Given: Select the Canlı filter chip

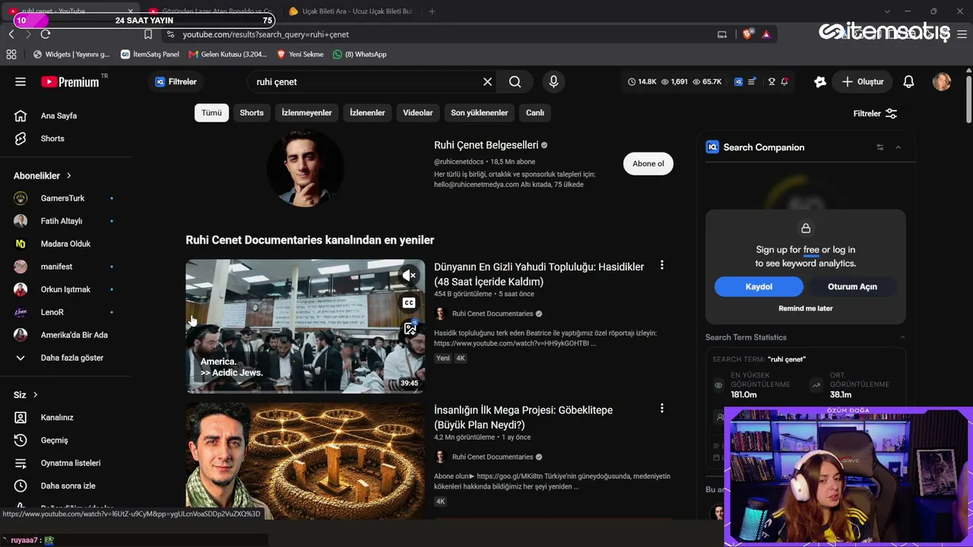Looking at the screenshot, I should (x=535, y=112).
